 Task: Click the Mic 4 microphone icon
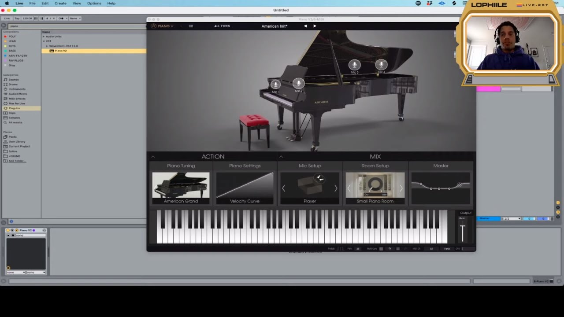(x=382, y=65)
